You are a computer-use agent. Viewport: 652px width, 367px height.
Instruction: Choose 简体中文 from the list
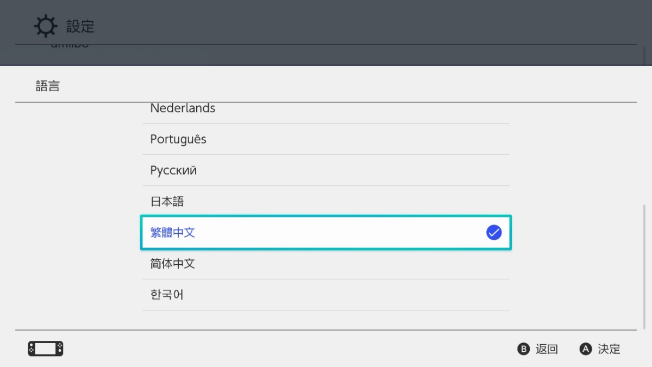(172, 264)
